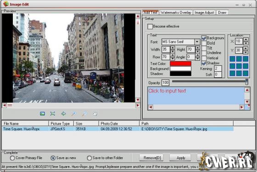Select the zoom out magnifier tool
Screen dimensions: 257x172
[x=84, y=114]
